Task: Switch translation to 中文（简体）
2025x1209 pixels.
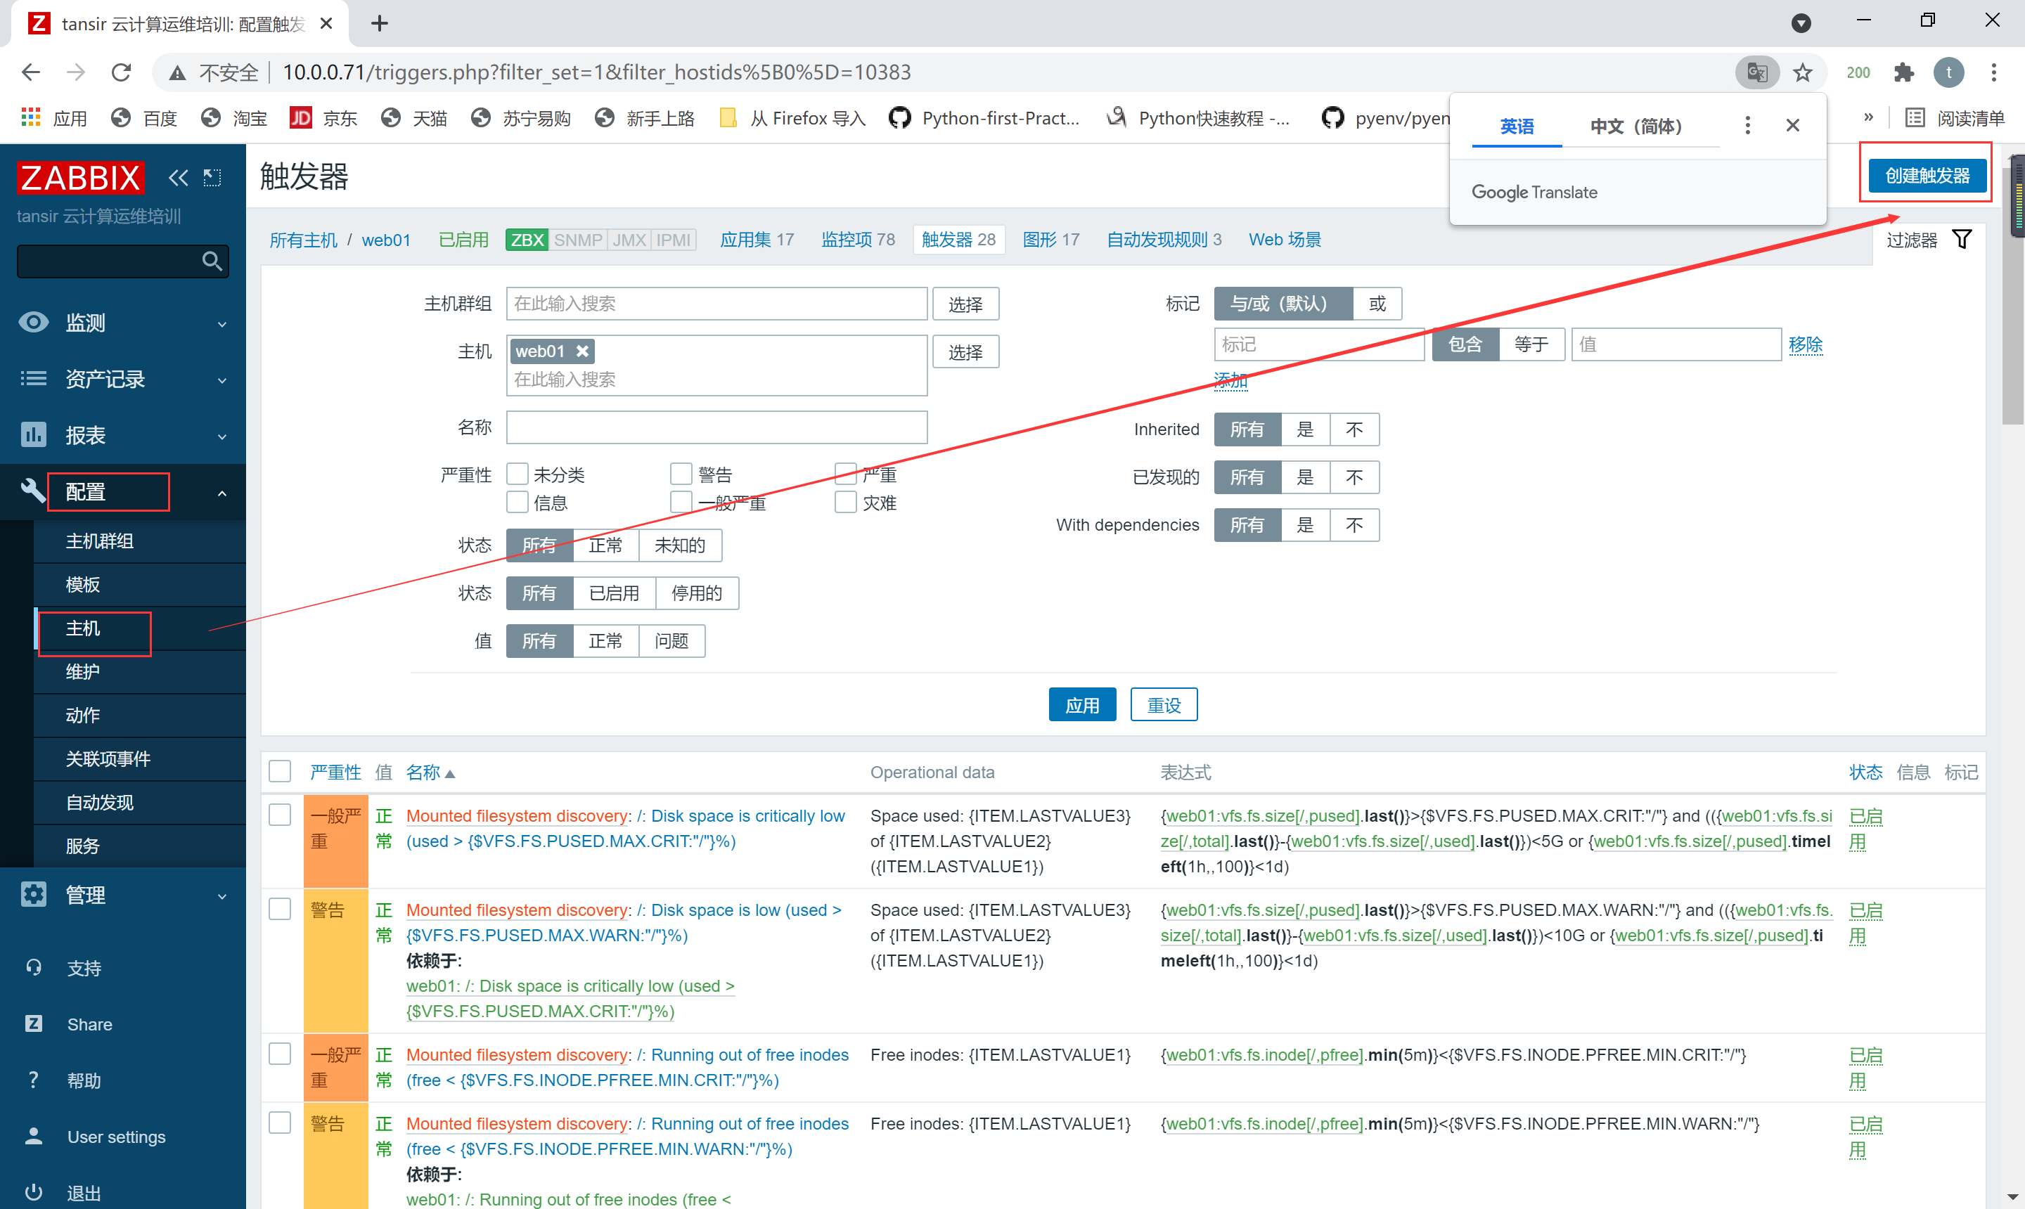Action: (1636, 127)
